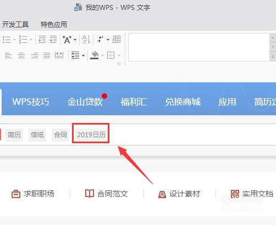Viewport: 276px width, 225px height.
Task: Open 福利汇 navigation item
Action: (x=134, y=102)
